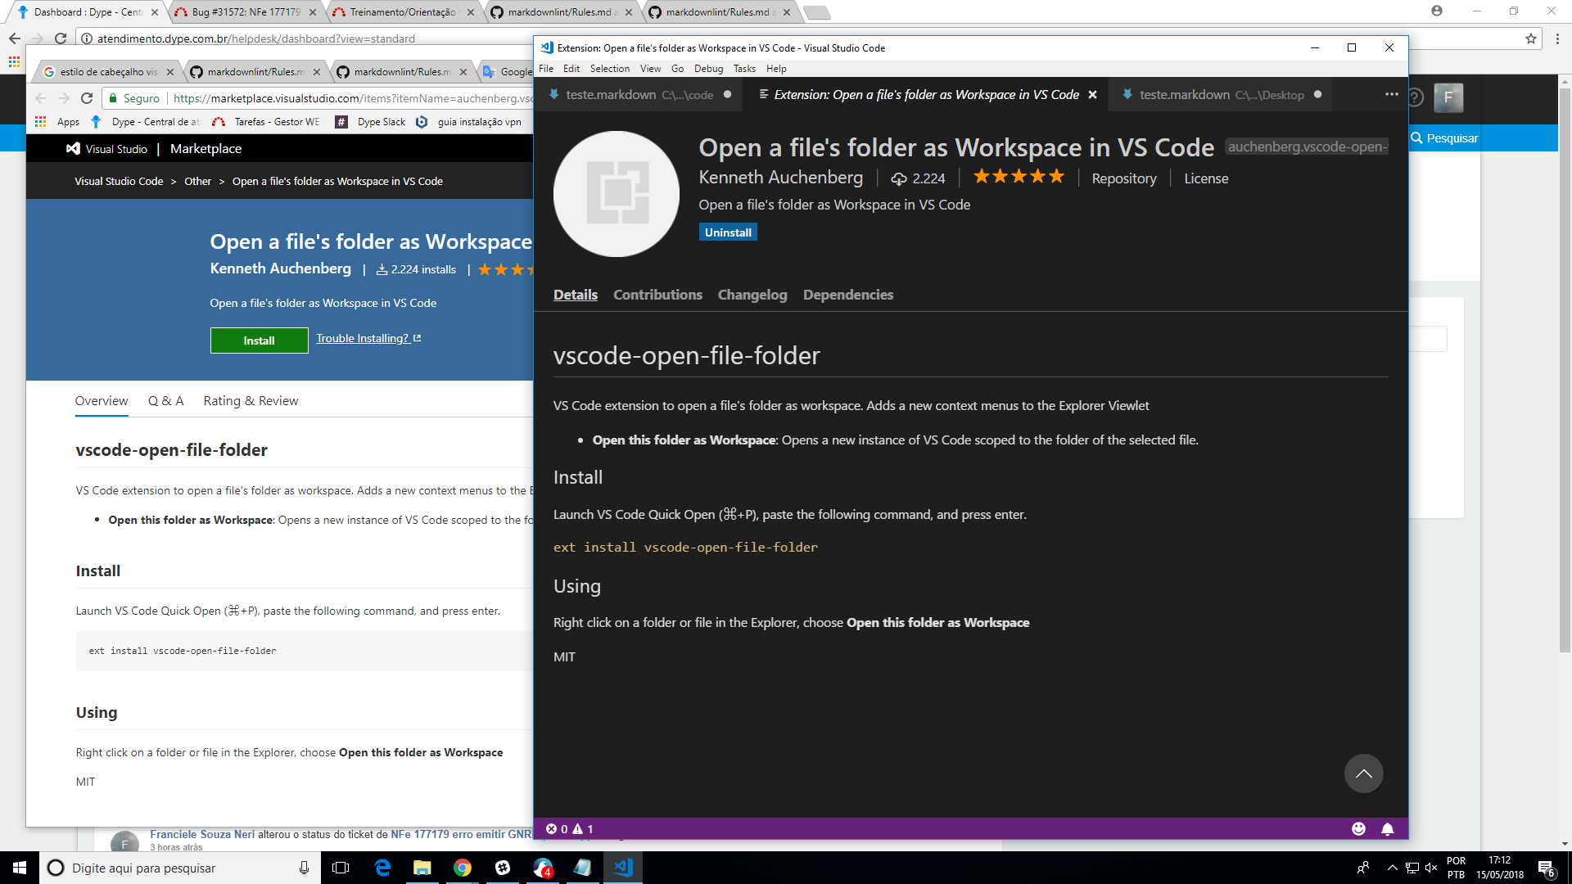Click the Apps bookmarks shortcut
Viewport: 1572px width, 884px height.
click(57, 122)
